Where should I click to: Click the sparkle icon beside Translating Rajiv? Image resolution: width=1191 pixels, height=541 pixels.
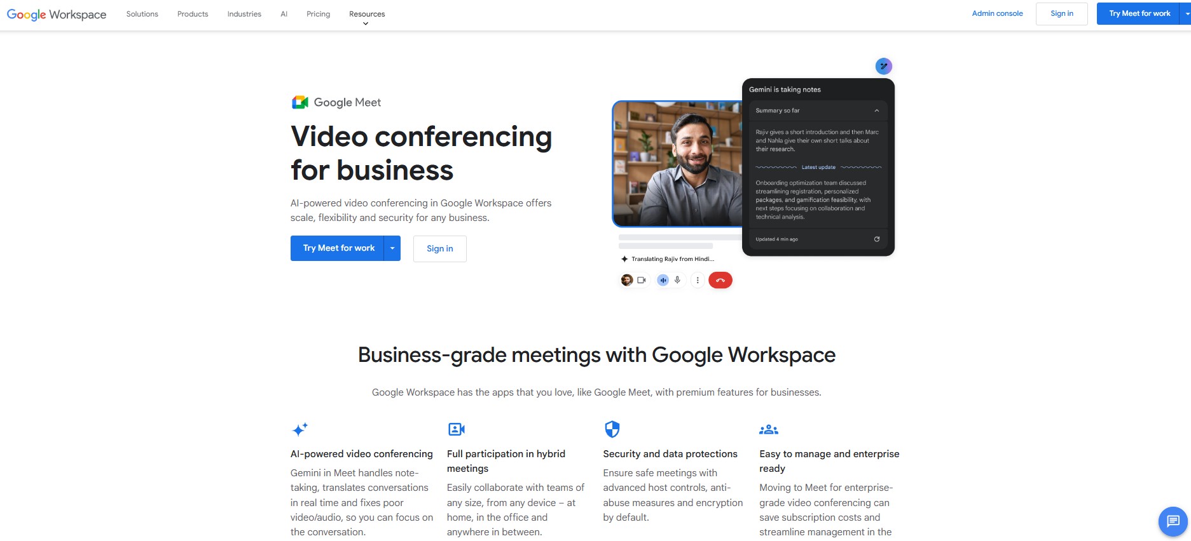point(624,259)
